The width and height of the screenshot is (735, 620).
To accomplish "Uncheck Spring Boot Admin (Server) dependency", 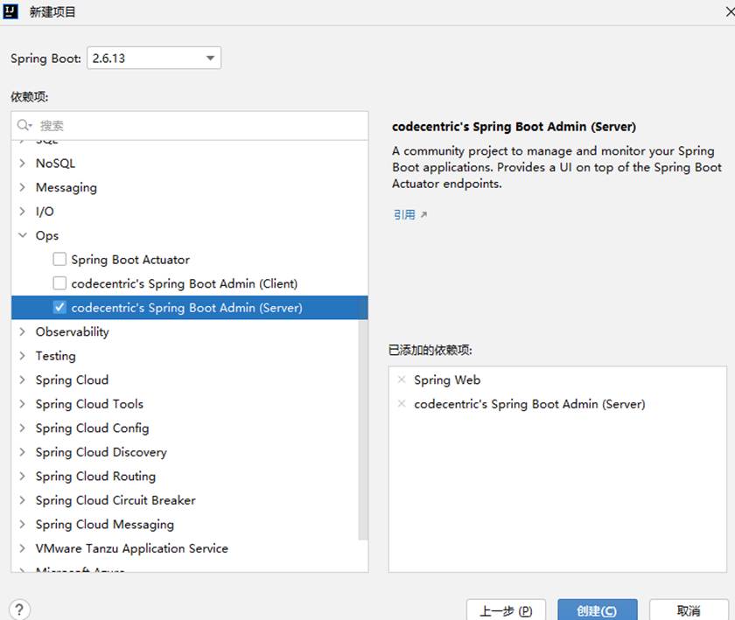I will [59, 308].
